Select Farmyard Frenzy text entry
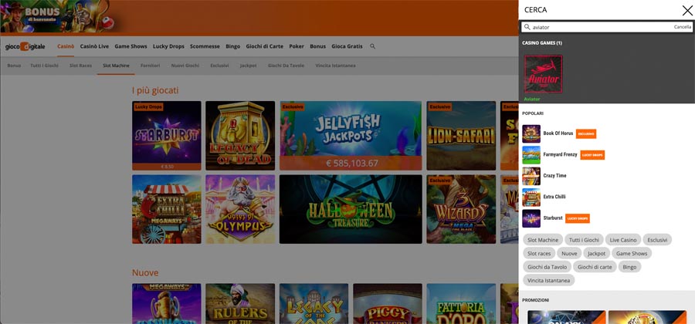 561,154
